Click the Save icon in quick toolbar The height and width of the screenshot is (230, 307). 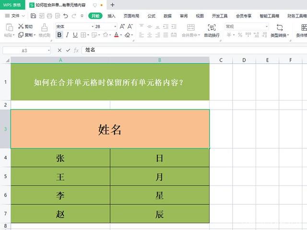coord(34,16)
